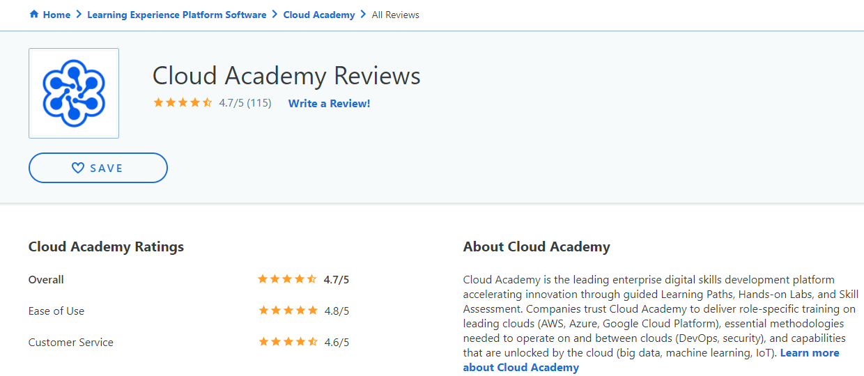Click the 4.7/5 (115) rating count
The image size is (864, 376).
pyautogui.click(x=245, y=103)
